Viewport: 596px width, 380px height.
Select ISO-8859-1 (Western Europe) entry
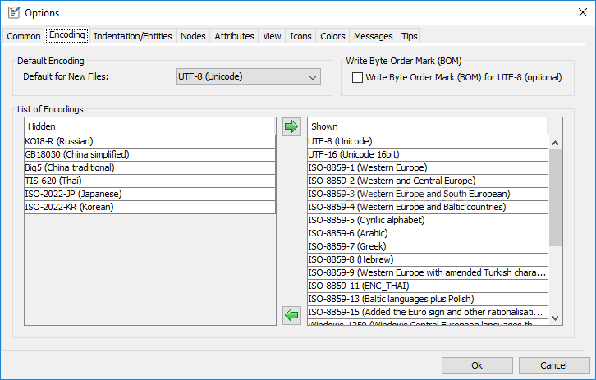(428, 167)
